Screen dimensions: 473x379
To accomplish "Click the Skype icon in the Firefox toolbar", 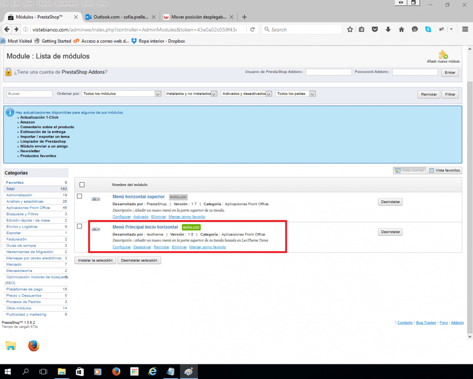I will tap(428, 29).
